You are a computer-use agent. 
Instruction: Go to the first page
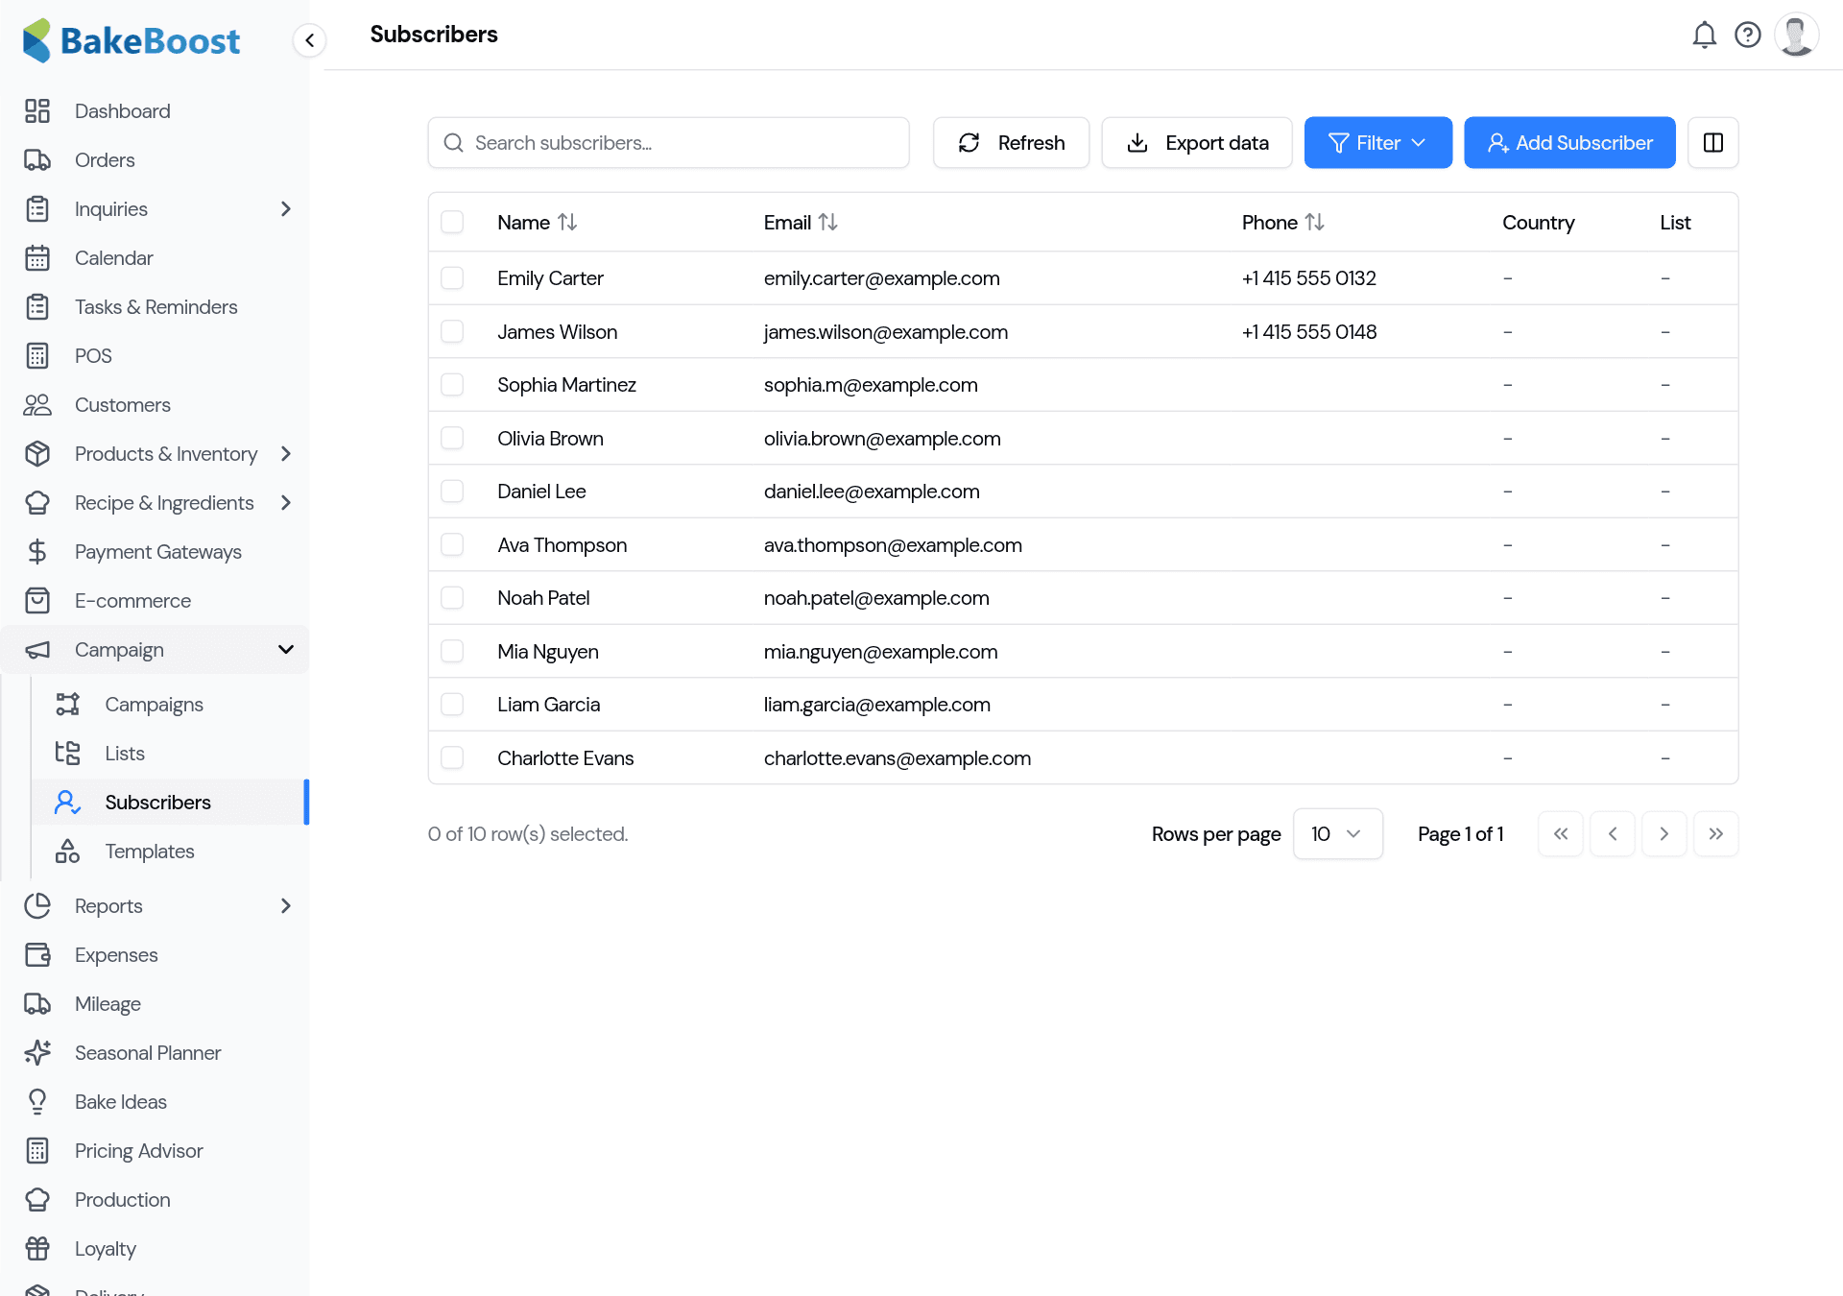click(x=1561, y=834)
